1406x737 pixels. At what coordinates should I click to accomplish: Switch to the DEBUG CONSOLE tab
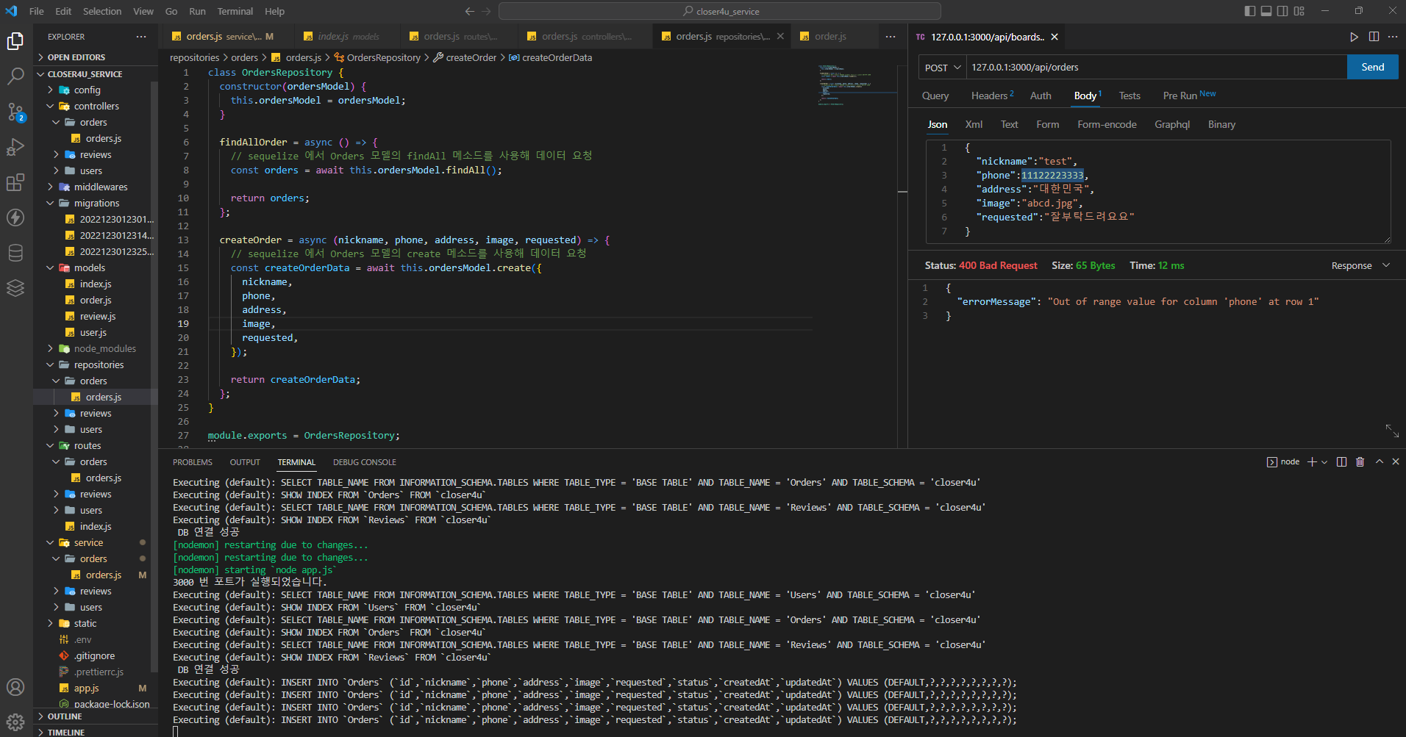point(364,462)
